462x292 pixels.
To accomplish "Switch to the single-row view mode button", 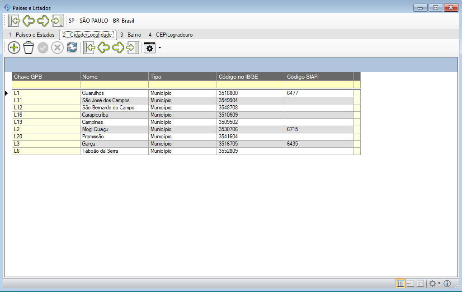I will tap(410, 283).
